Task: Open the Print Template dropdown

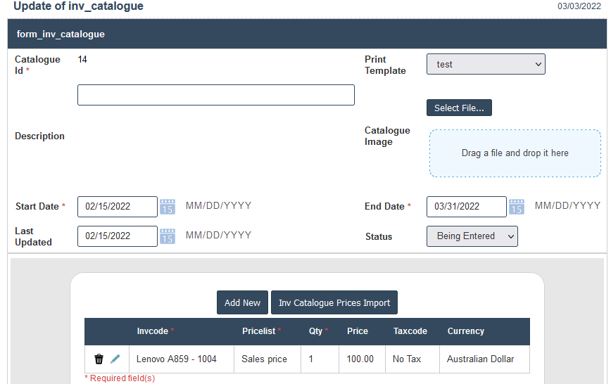Action: pos(486,64)
